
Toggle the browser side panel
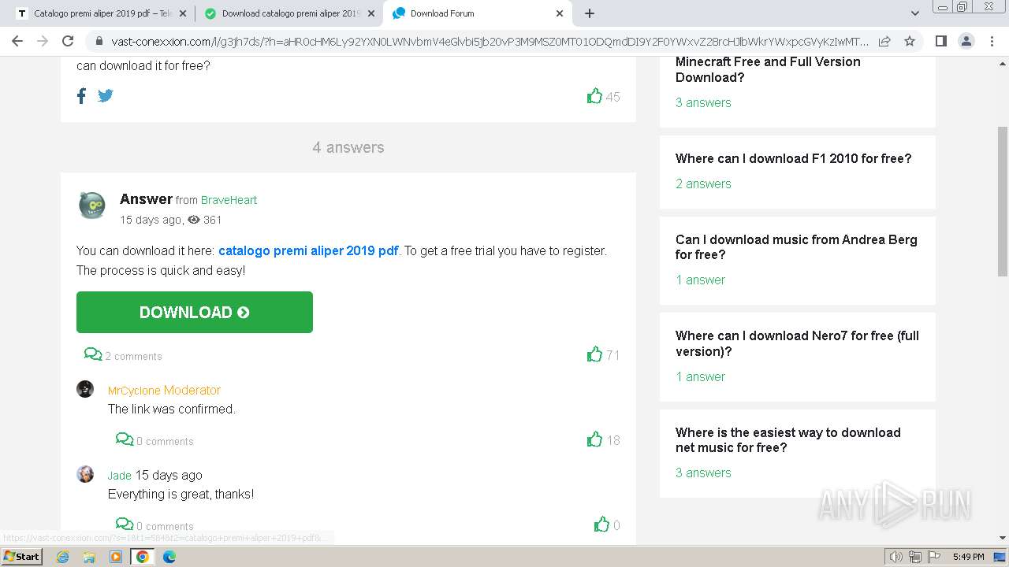pos(940,41)
